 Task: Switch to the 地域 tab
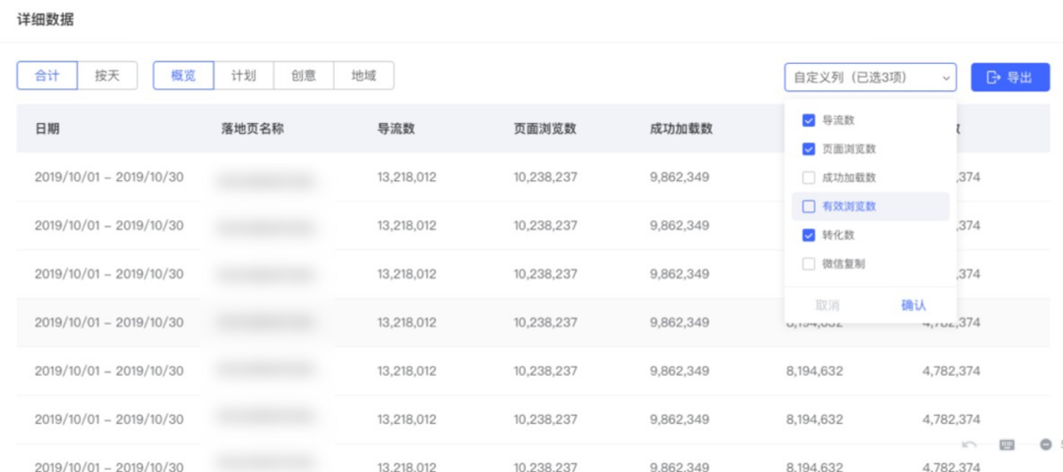pyautogui.click(x=363, y=76)
